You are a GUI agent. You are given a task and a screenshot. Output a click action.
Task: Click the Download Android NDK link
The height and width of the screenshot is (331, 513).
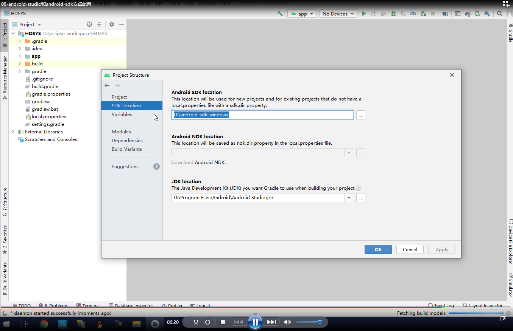tap(182, 162)
